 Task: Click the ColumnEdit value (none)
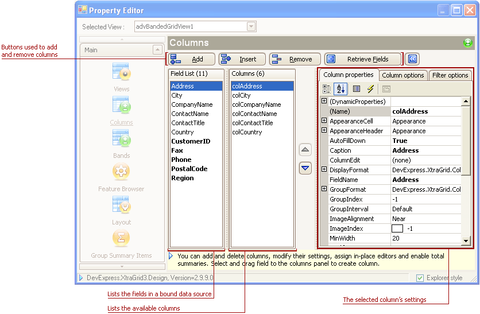tap(426, 160)
